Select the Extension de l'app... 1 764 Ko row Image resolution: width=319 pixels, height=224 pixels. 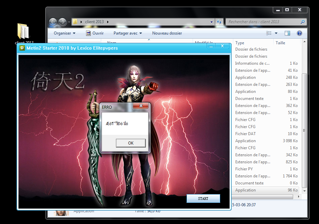[x=266, y=176]
